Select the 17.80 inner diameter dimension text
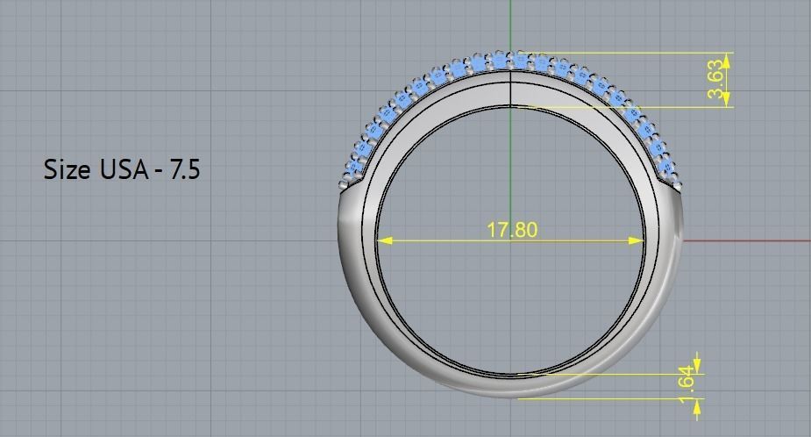Viewport: 811px width, 437px height. (512, 229)
